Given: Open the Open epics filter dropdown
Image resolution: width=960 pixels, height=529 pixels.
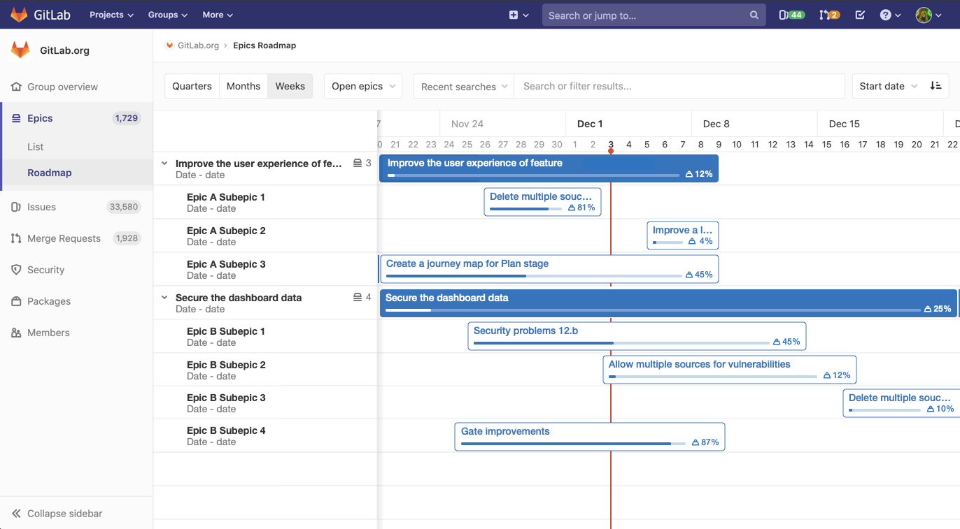Looking at the screenshot, I should tap(362, 86).
